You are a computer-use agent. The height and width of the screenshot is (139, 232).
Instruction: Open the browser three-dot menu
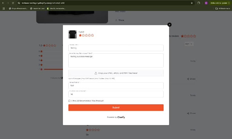(x=229, y=3)
